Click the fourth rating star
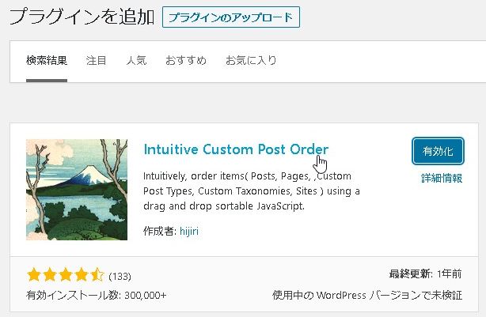This screenshot has height=317, width=486. pos(81,276)
